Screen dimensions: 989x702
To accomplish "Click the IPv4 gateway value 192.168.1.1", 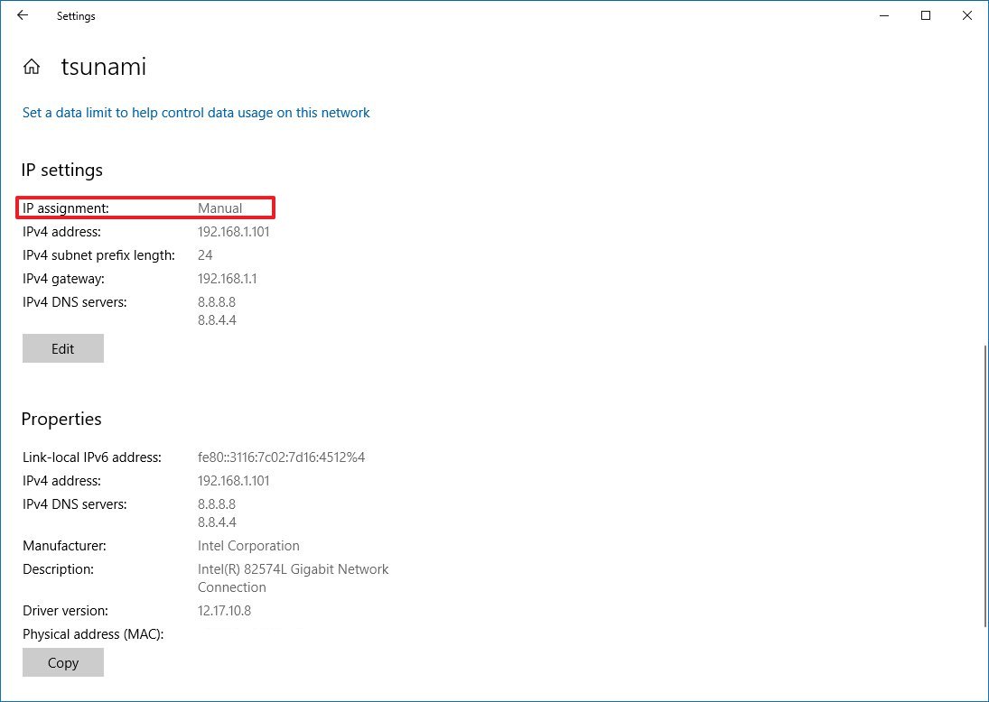I will coord(228,279).
